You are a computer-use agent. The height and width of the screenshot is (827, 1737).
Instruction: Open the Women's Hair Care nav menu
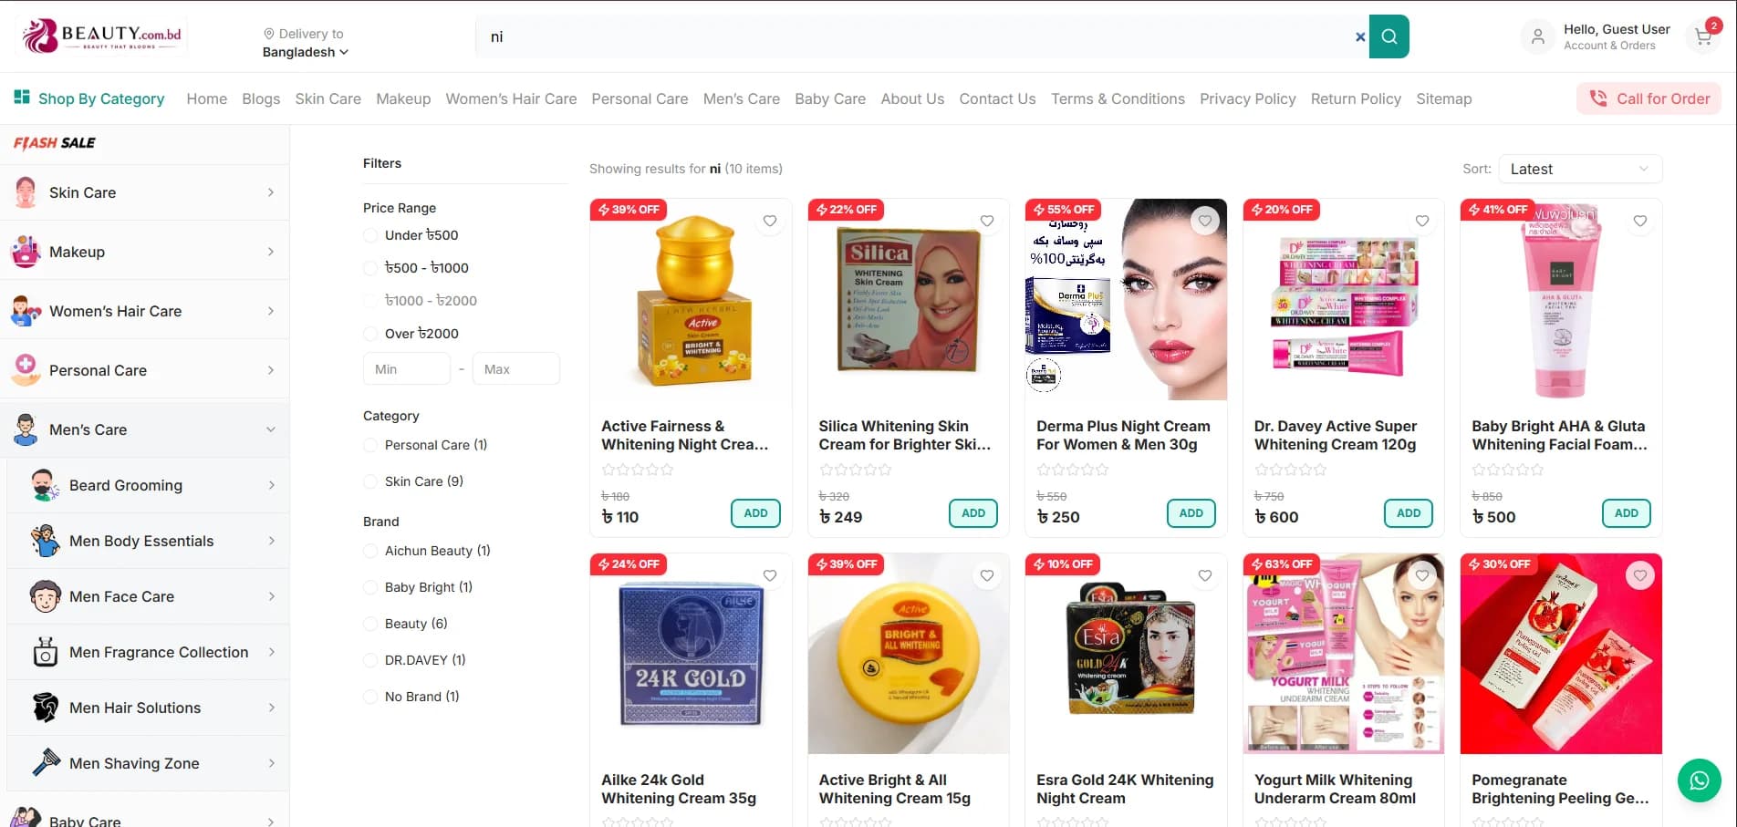click(x=511, y=98)
